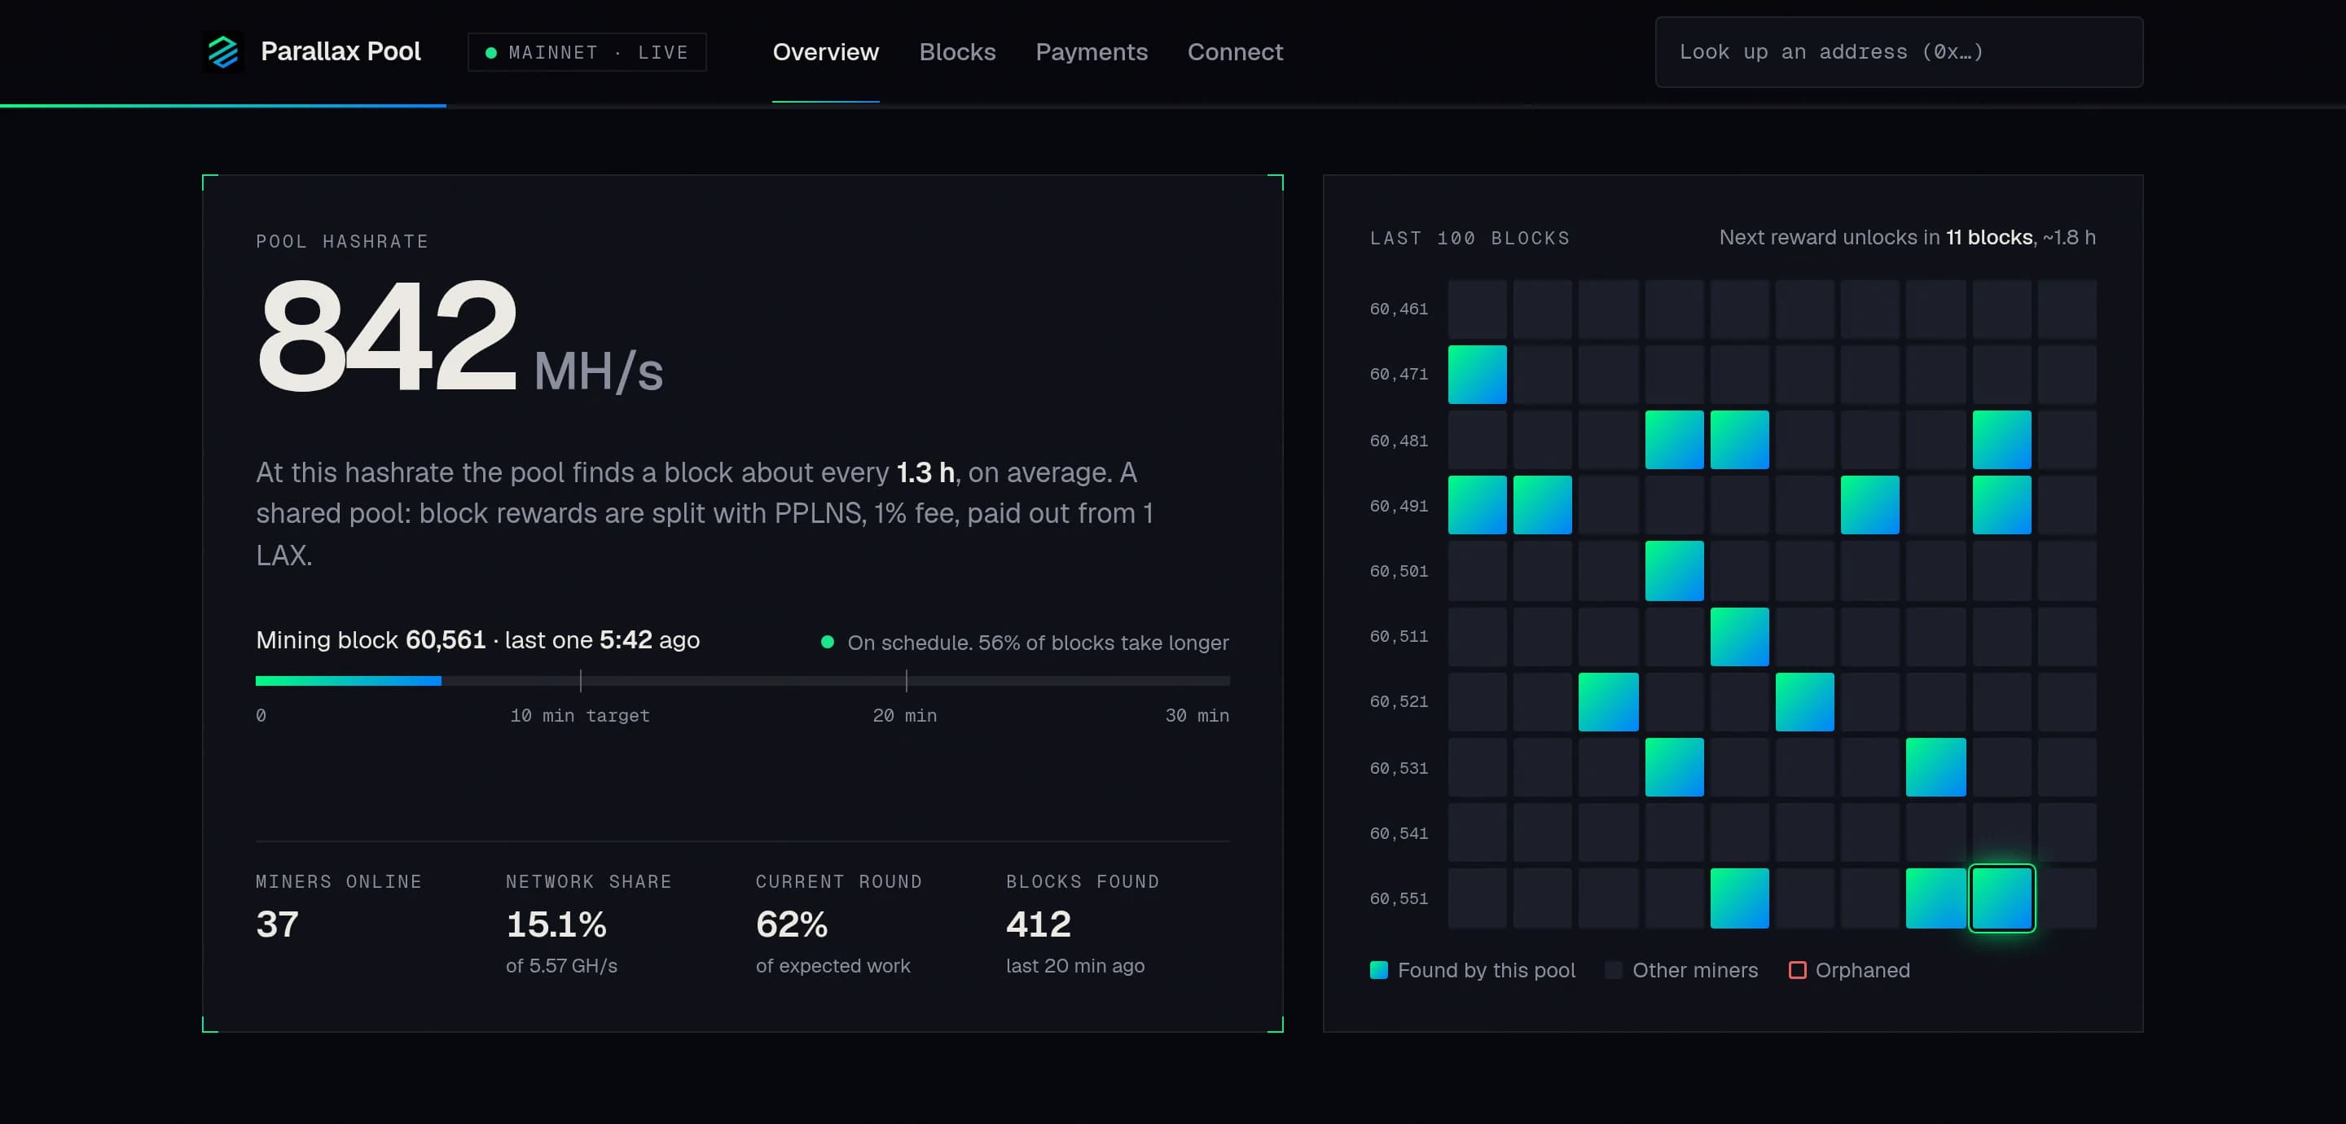Image resolution: width=2346 pixels, height=1124 pixels.
Task: Click the Orphaned legend swatch
Action: [x=1797, y=970]
